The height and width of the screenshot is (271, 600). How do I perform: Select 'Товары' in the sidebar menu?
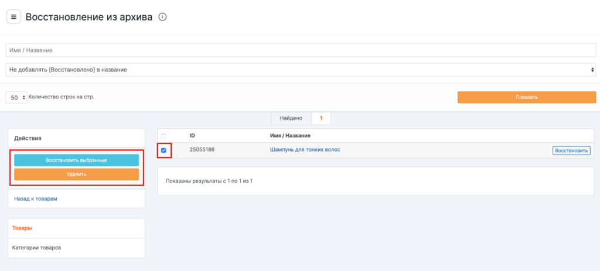(22, 228)
